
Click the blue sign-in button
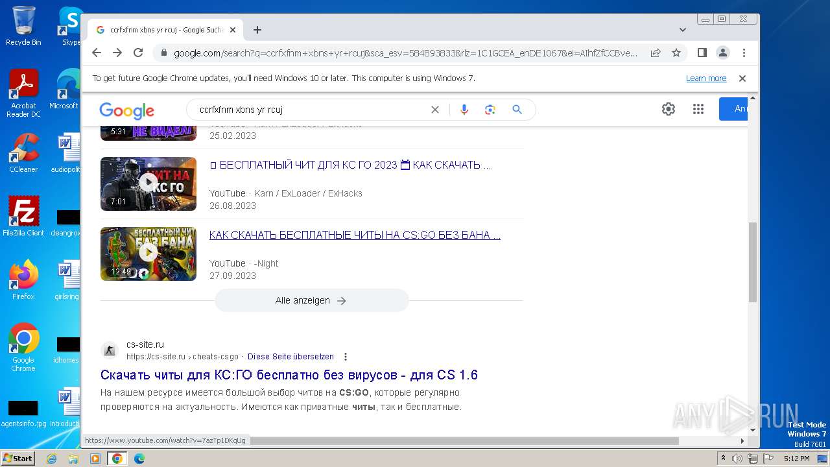[733, 109]
